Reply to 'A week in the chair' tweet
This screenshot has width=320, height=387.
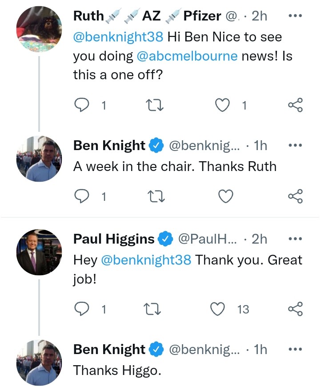(82, 196)
